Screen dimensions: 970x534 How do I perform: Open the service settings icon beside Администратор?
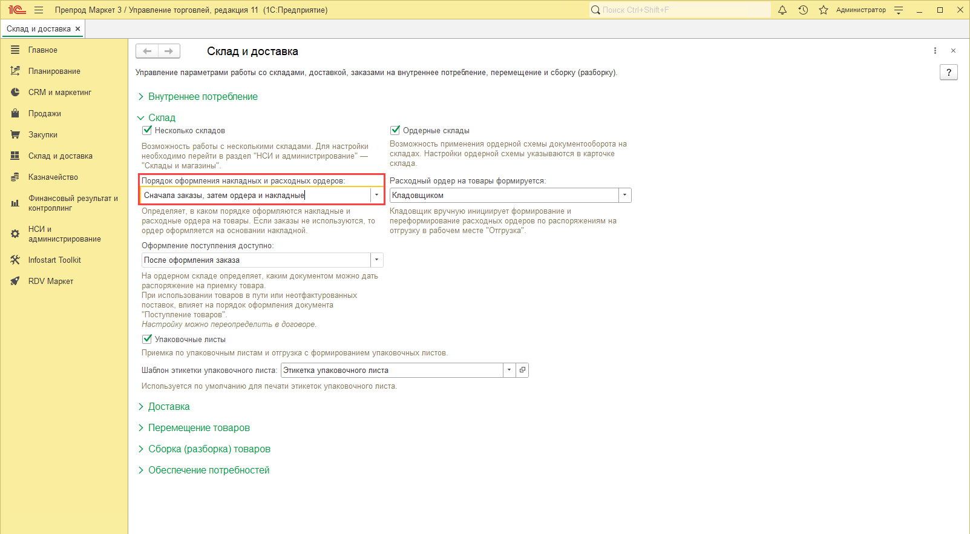point(899,10)
